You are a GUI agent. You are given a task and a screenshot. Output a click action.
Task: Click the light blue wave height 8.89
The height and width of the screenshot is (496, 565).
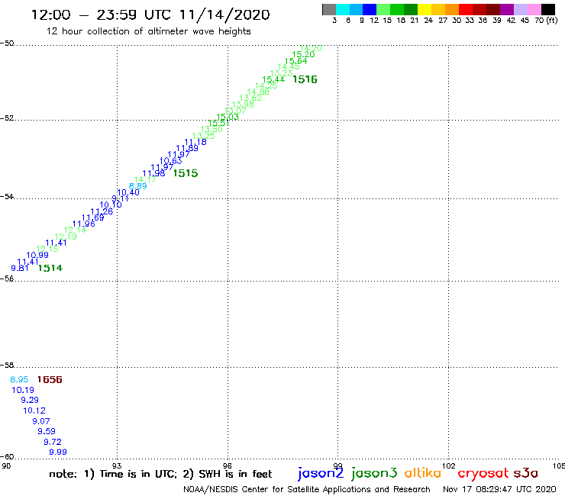pos(138,186)
